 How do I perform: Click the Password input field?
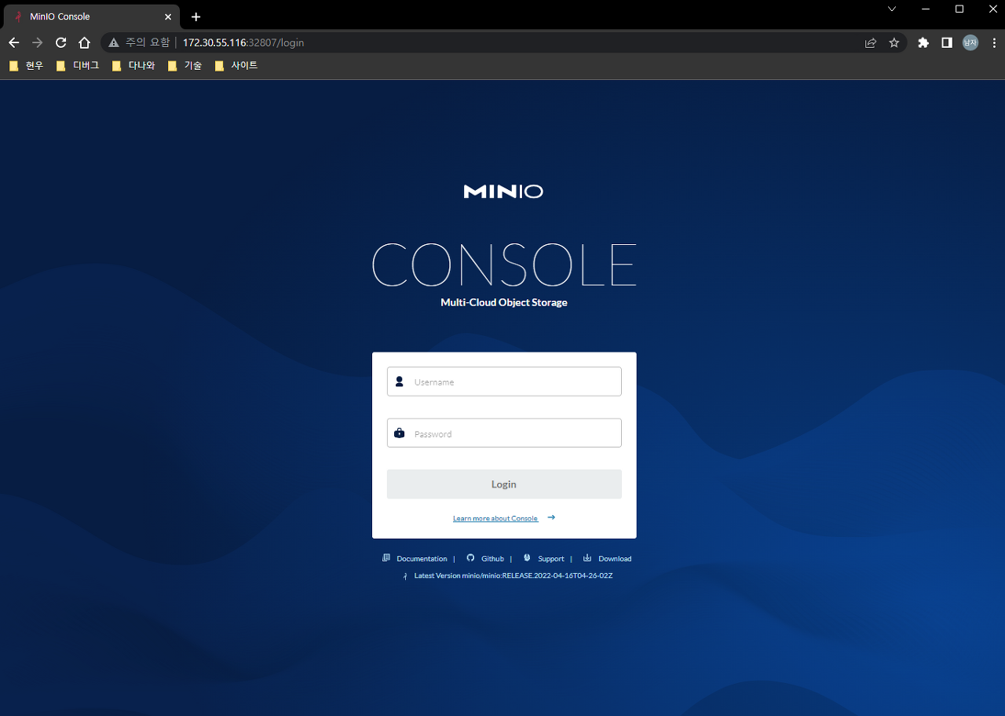tap(504, 433)
